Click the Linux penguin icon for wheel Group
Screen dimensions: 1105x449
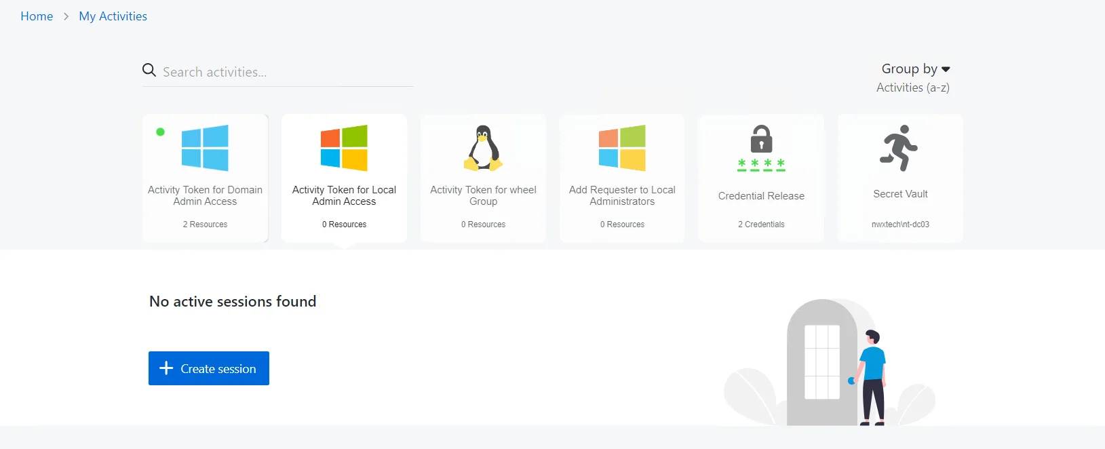click(x=483, y=148)
